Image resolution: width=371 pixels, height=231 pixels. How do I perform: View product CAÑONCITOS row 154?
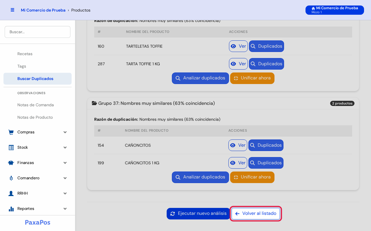238,145
